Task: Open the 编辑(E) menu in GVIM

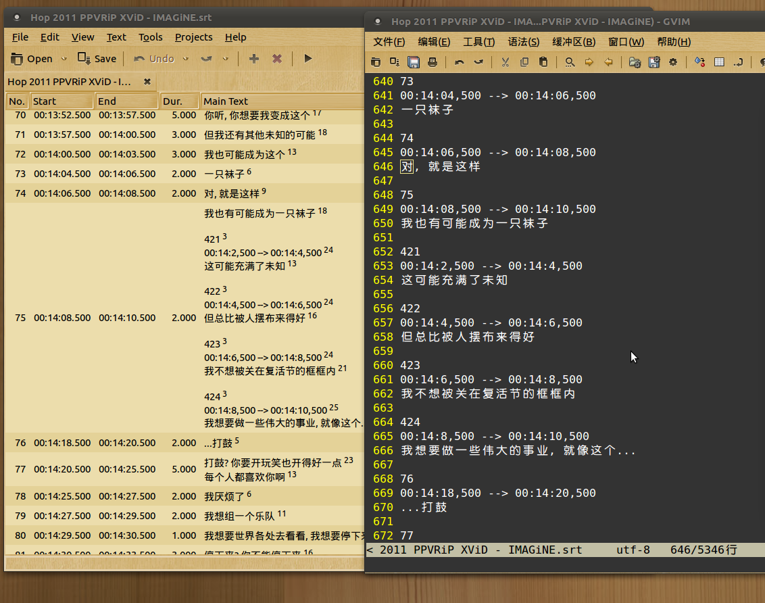Action: [434, 42]
